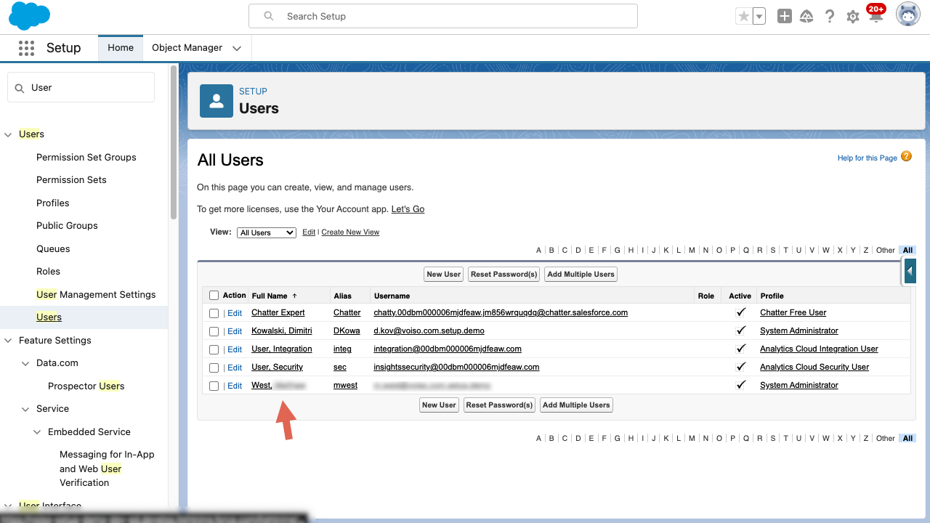Image resolution: width=930 pixels, height=523 pixels.
Task: Open the Global Actions plus icon
Action: coord(785,16)
